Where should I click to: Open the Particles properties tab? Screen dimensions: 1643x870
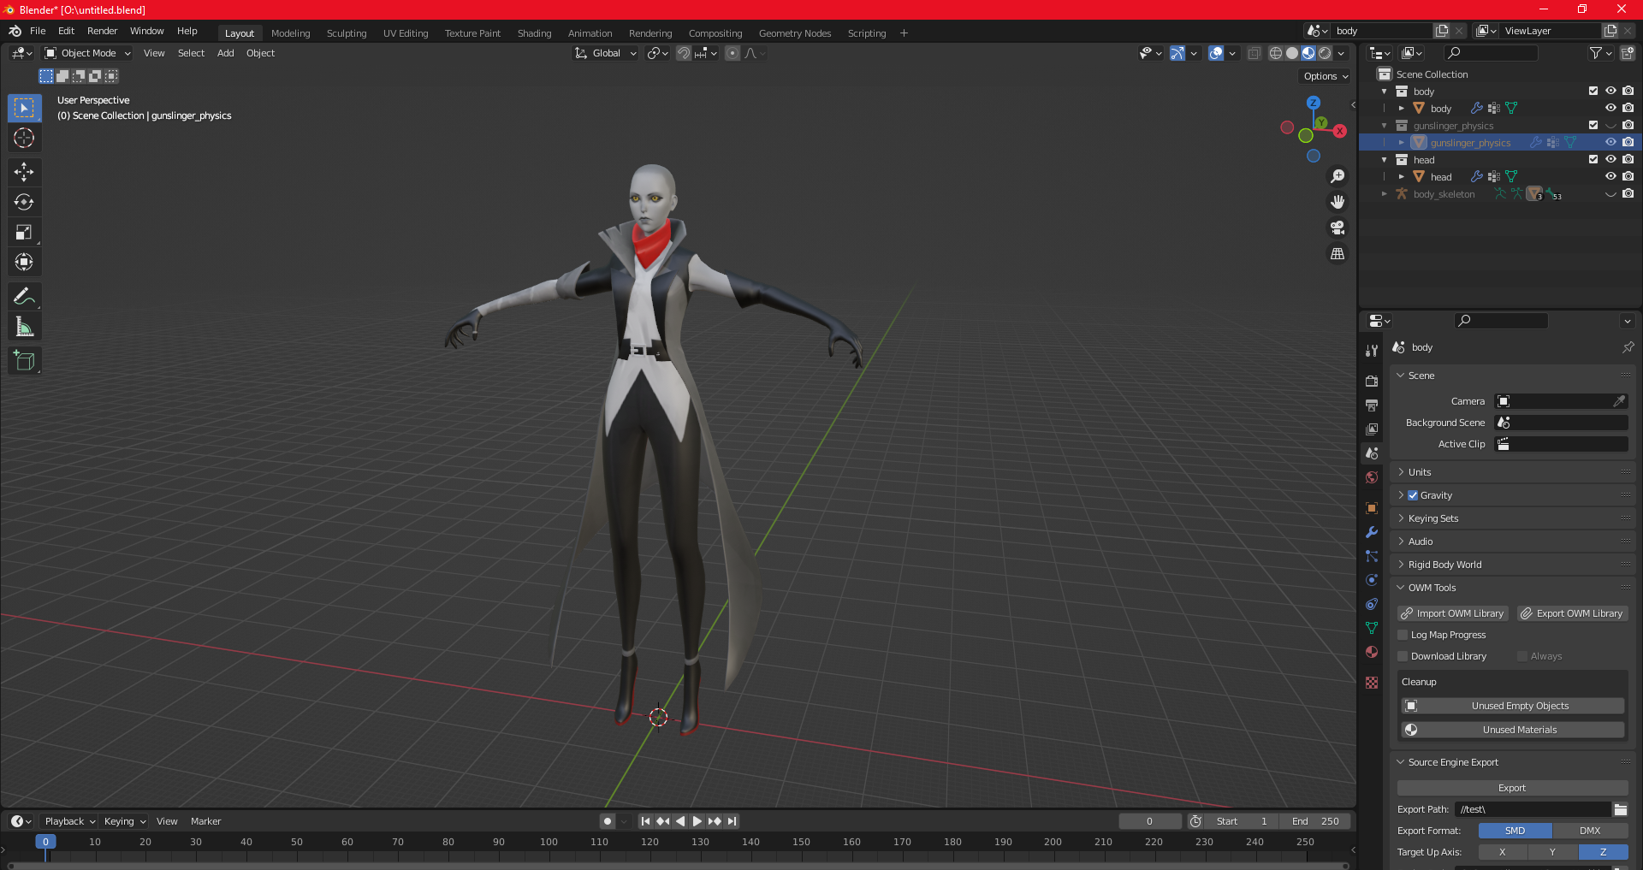pos(1372,556)
